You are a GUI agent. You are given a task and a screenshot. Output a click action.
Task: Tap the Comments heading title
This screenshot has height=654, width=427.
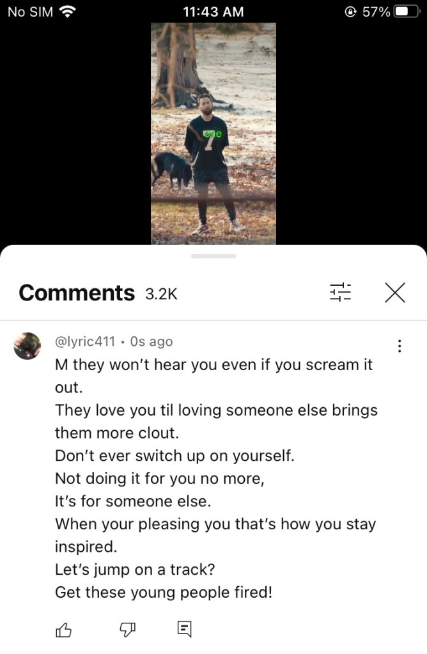point(77,293)
